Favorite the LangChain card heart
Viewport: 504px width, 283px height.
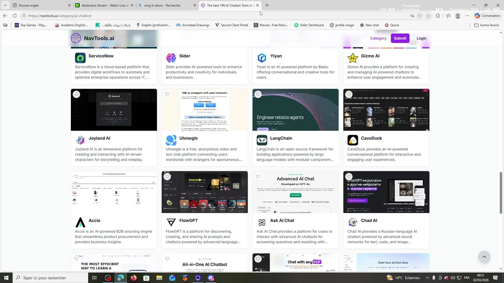tap(258, 94)
